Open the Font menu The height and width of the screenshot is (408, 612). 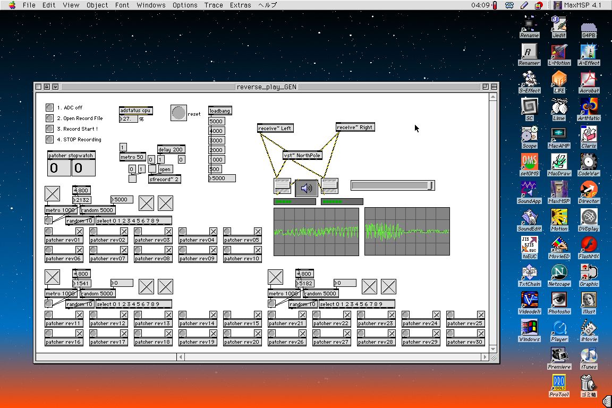pyautogui.click(x=122, y=5)
